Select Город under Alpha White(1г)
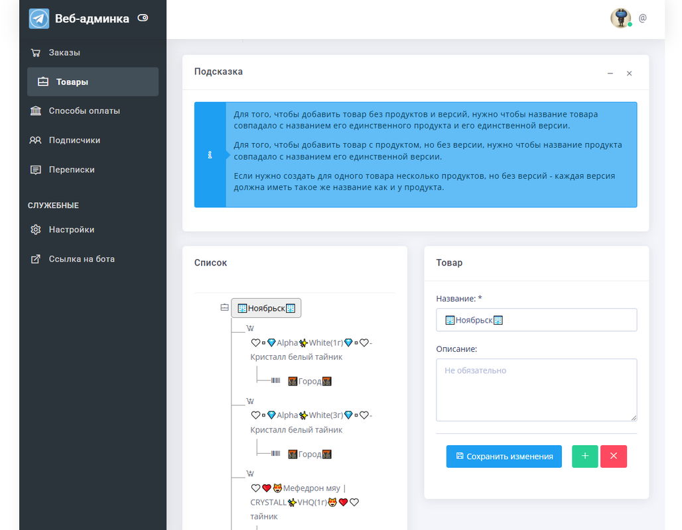Image resolution: width=682 pixels, height=530 pixels. (310, 381)
